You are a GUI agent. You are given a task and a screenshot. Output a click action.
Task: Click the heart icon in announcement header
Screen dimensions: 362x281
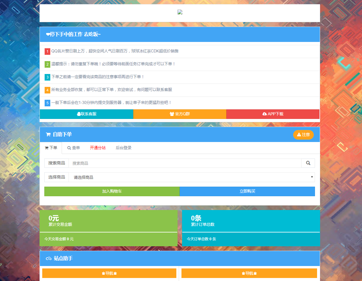(48, 34)
